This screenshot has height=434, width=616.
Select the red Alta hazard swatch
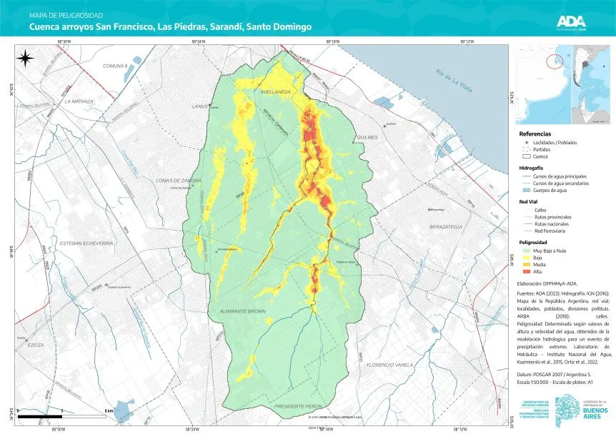click(527, 272)
